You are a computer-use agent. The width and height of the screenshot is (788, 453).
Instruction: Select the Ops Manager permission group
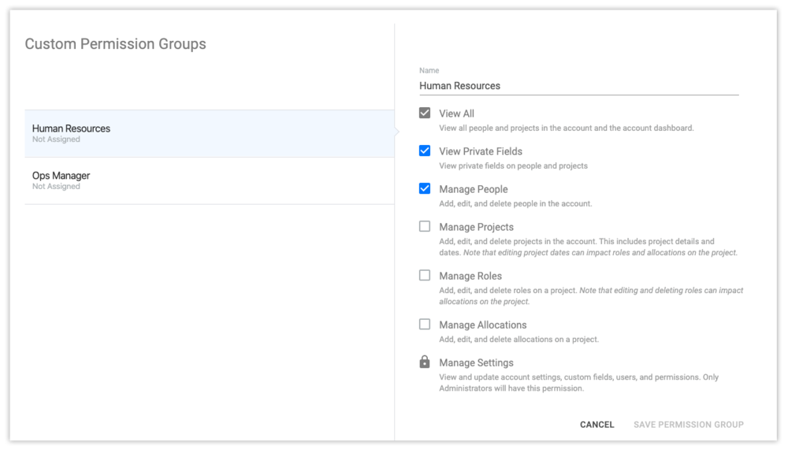210,180
